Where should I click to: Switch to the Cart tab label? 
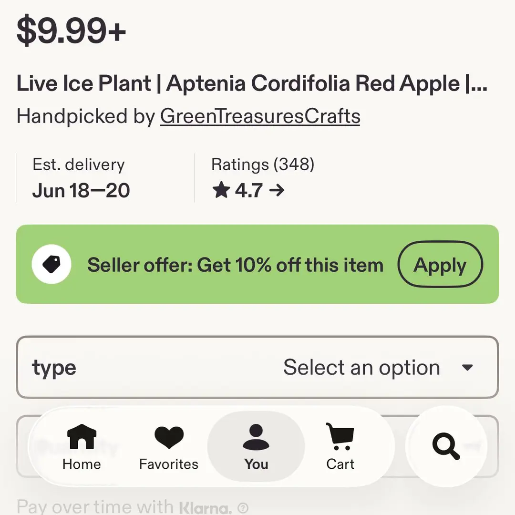coord(340,464)
